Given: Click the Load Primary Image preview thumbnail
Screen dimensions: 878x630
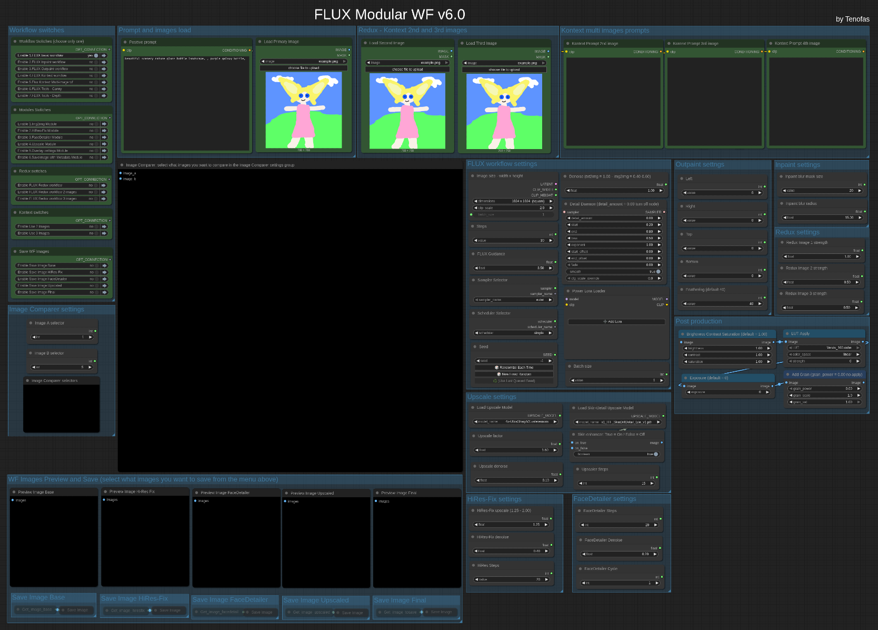Looking at the screenshot, I should pos(304,110).
